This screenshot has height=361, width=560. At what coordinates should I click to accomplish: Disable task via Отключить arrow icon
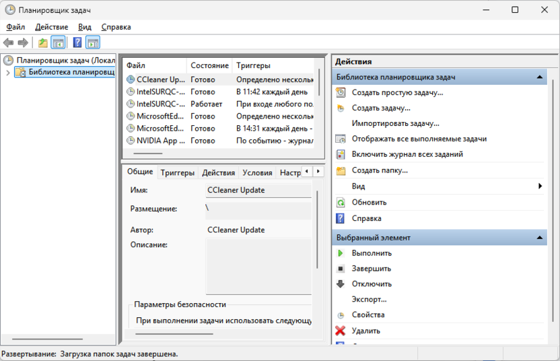point(341,284)
